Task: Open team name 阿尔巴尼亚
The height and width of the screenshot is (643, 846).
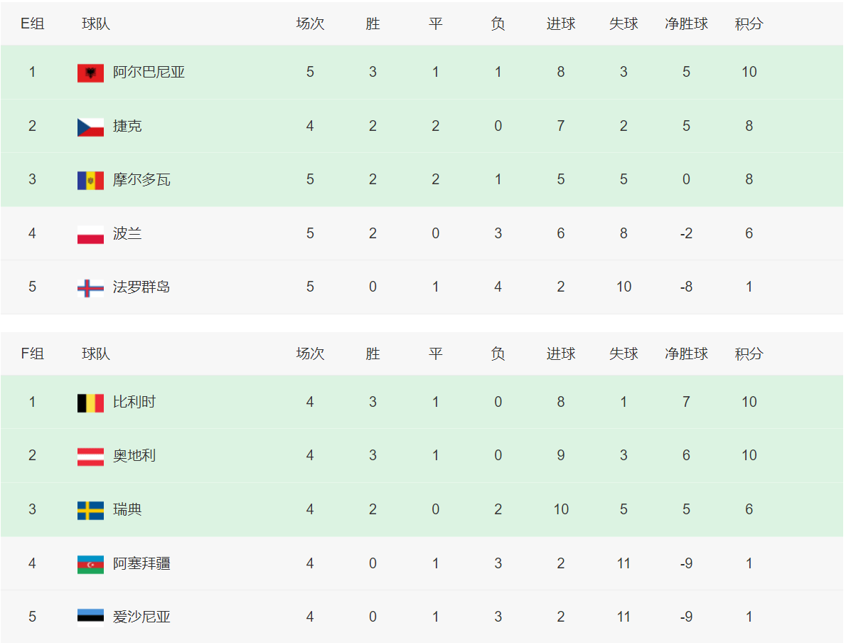Action: tap(149, 72)
